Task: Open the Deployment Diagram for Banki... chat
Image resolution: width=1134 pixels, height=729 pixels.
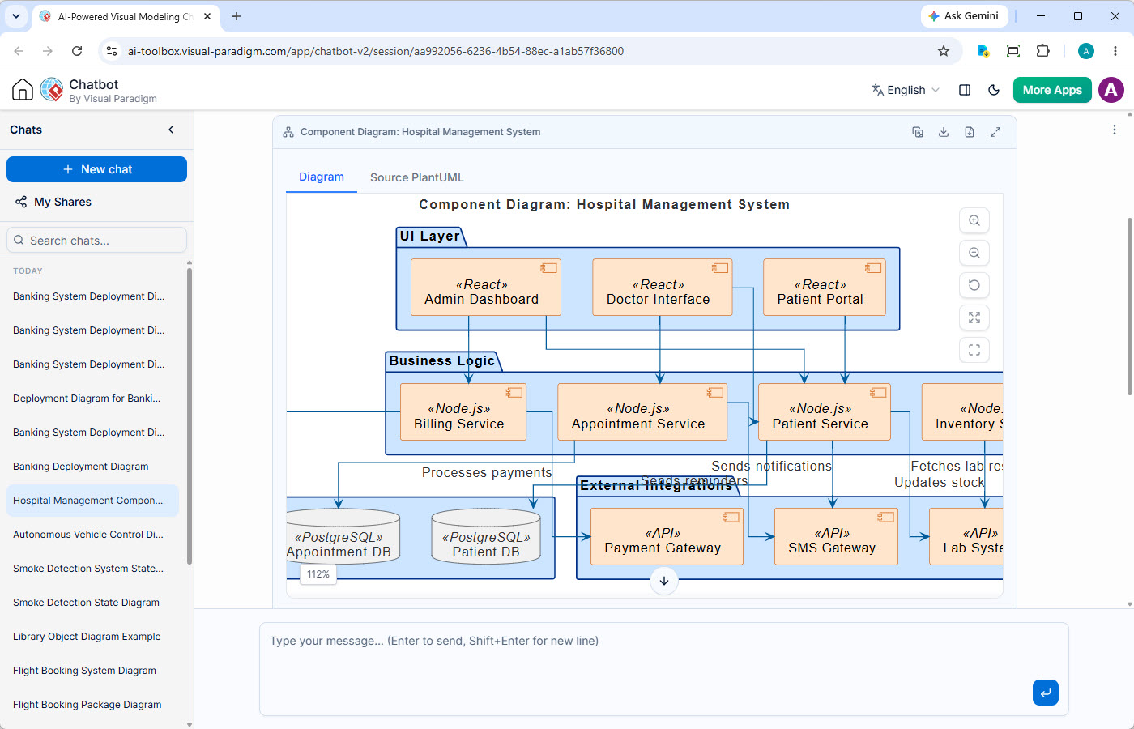Action: (x=92, y=399)
